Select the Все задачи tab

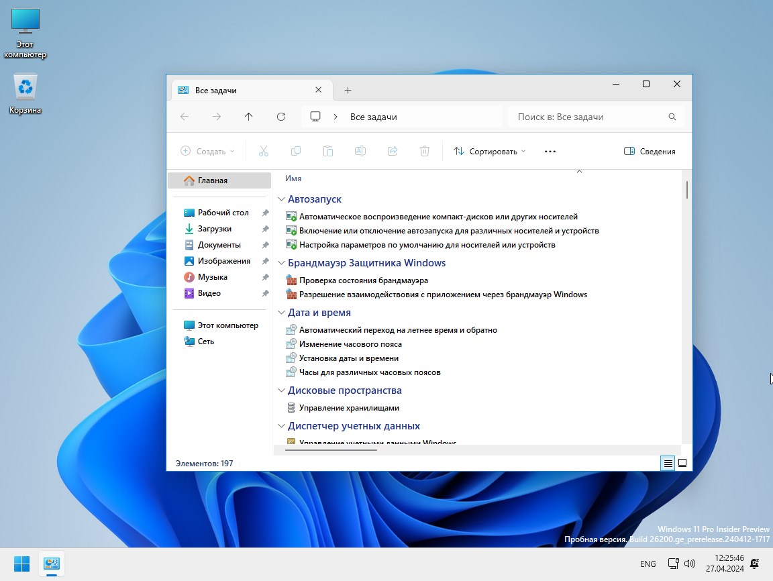click(x=252, y=90)
